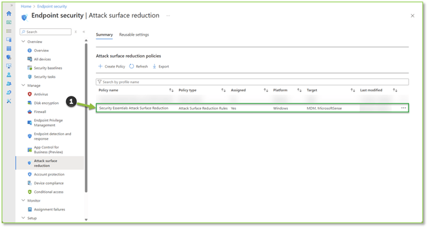Open the All devices icon
The width and height of the screenshot is (428, 228).
pos(30,59)
